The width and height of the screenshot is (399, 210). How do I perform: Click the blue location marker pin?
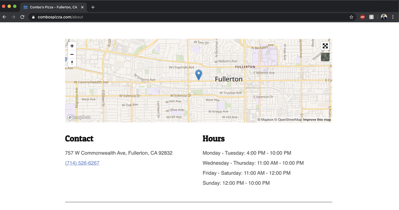(198, 74)
